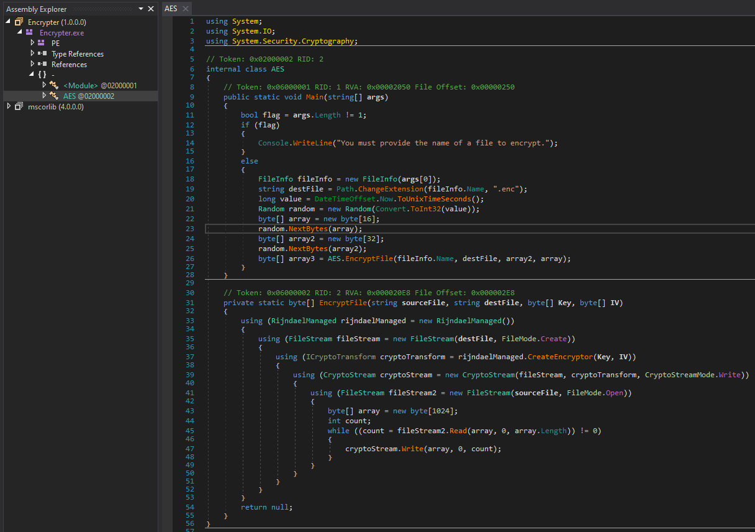Click the curly braces namespace icon
This screenshot has width=755, height=532.
click(x=42, y=75)
